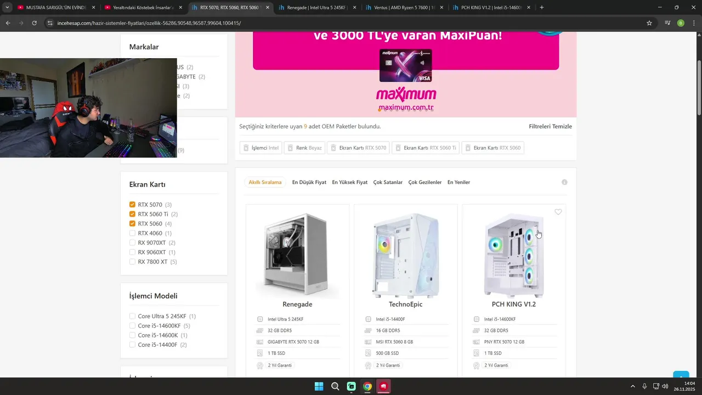The width and height of the screenshot is (702, 395).
Task: Sort by En Yeniler
Action: pos(458,182)
